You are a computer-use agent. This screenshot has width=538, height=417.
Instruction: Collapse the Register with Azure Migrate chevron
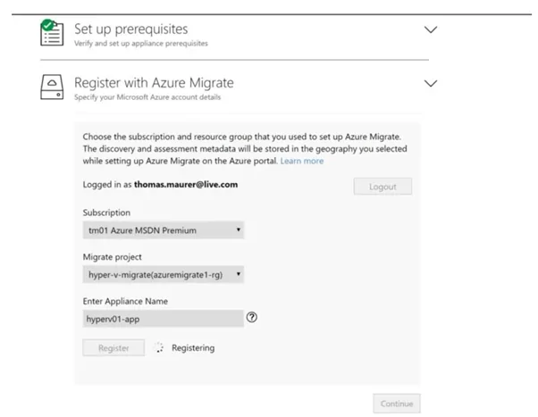tap(431, 83)
